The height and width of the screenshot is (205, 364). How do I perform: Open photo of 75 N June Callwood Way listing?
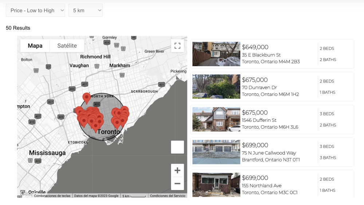click(216, 152)
